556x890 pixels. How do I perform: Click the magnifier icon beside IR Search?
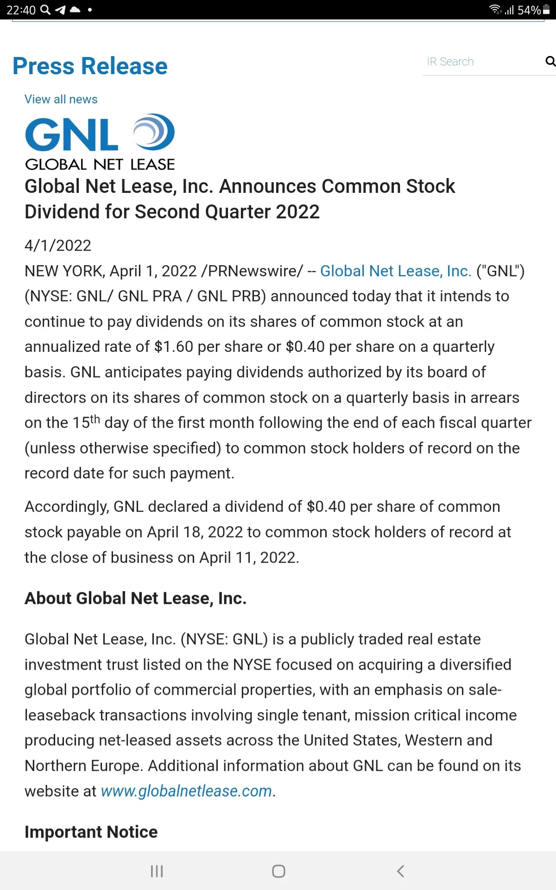click(x=550, y=61)
